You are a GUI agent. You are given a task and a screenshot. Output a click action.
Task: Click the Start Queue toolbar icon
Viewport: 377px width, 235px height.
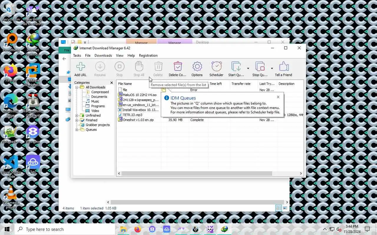(236, 69)
